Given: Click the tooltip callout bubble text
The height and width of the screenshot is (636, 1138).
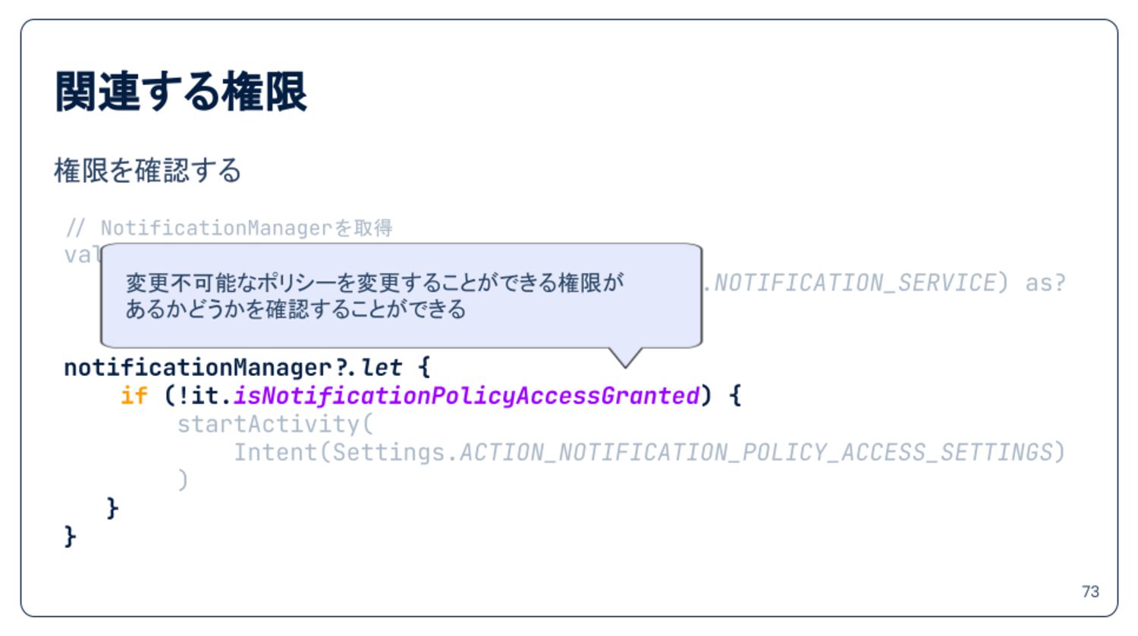Looking at the screenshot, I should pyautogui.click(x=375, y=296).
